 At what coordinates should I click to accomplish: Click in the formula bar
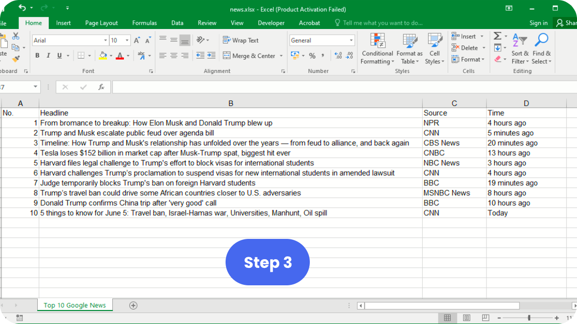pyautogui.click(x=345, y=87)
